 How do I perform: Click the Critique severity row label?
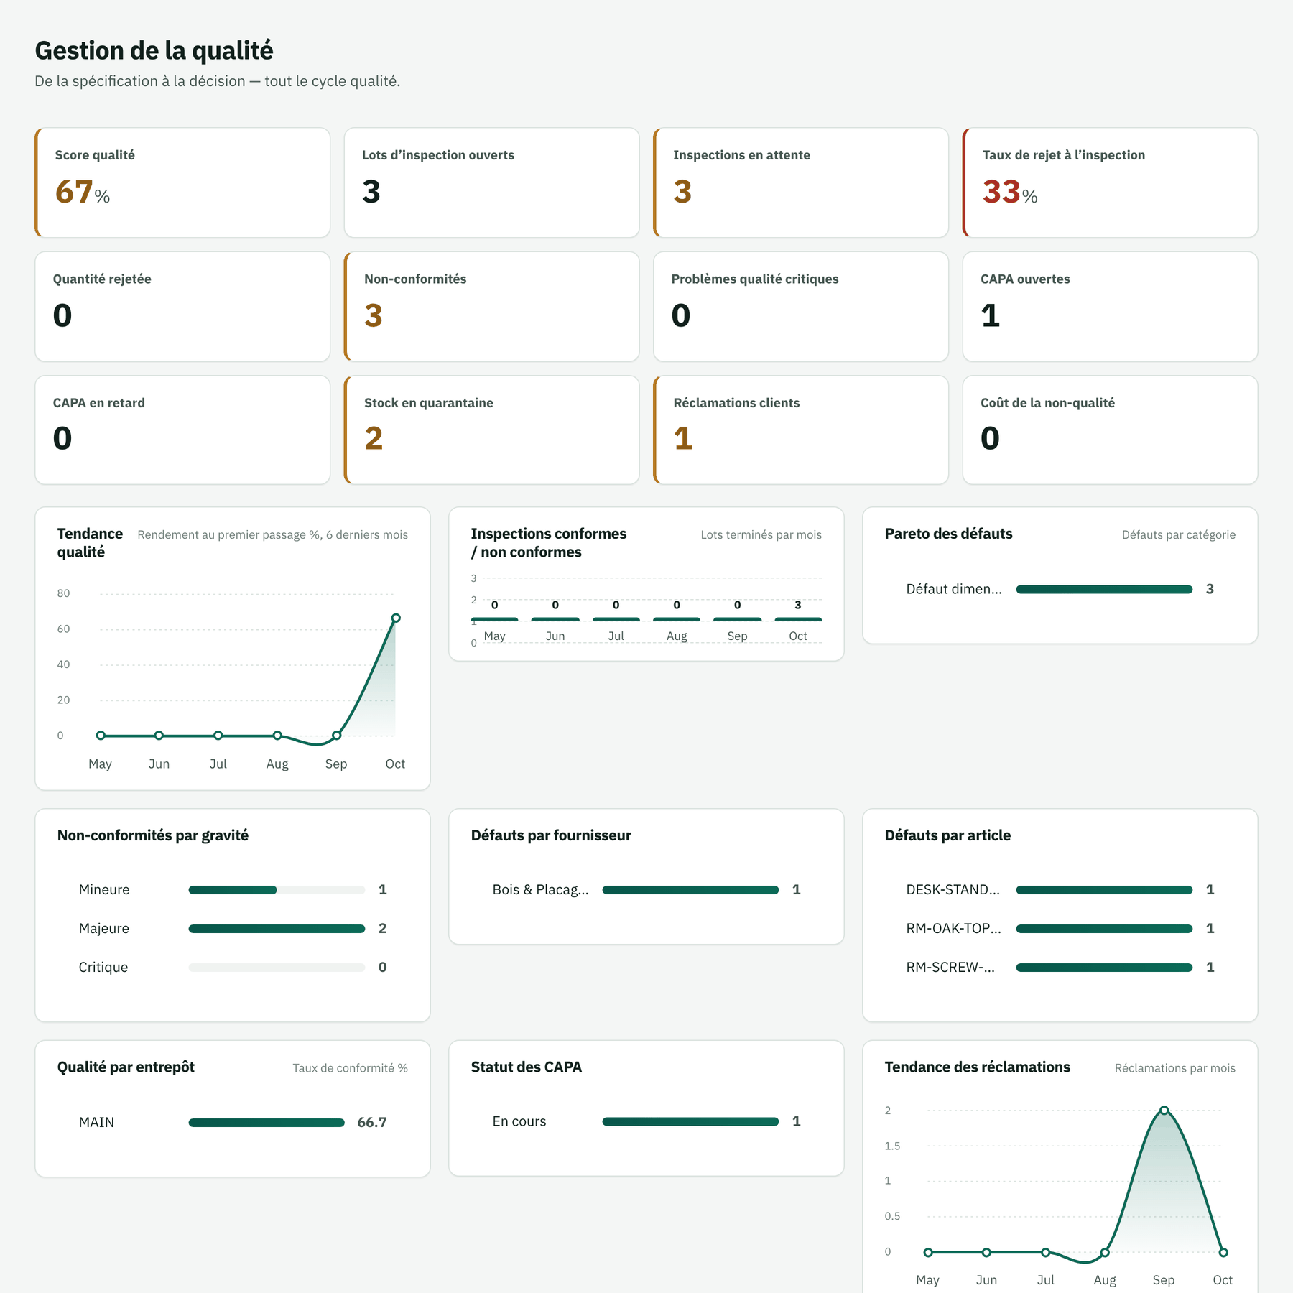pos(103,968)
